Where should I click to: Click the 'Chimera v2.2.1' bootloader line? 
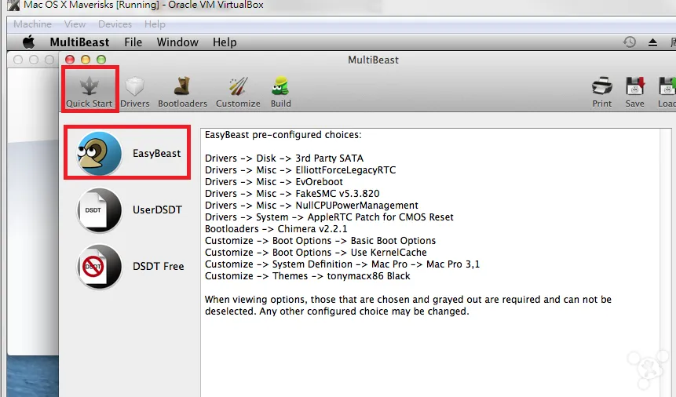pyautogui.click(x=276, y=229)
